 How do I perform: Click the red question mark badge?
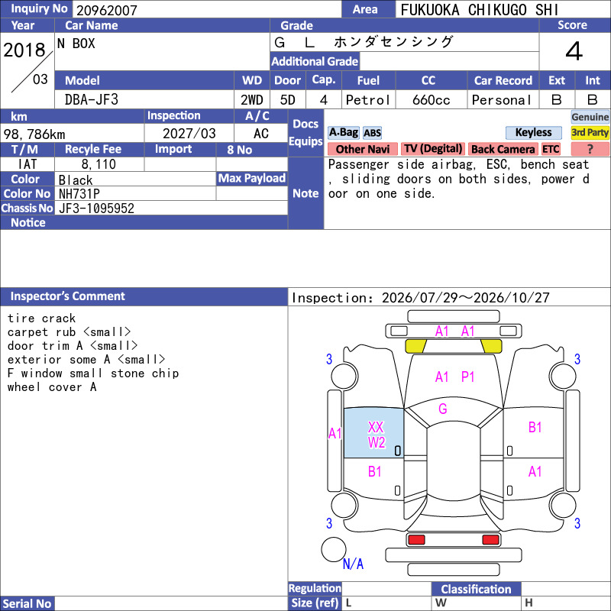coord(590,149)
